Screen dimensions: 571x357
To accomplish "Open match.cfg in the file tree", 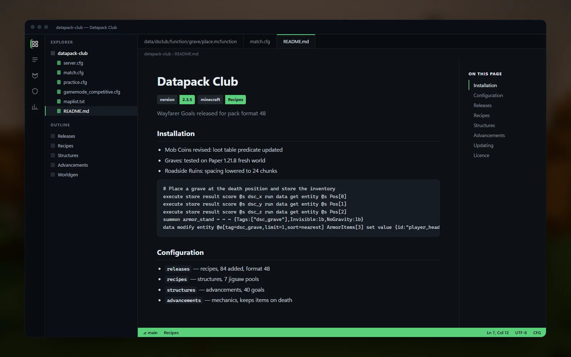I will [x=91, y=72].
